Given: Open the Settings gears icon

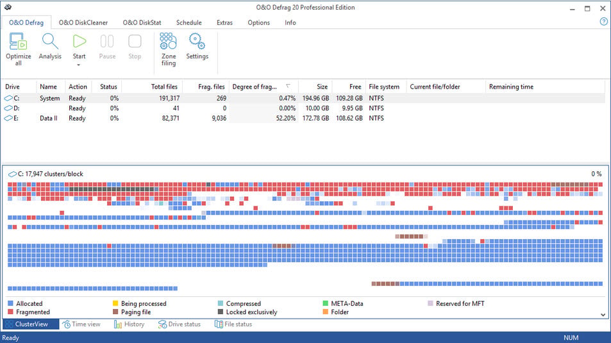Looking at the screenshot, I should point(197,41).
